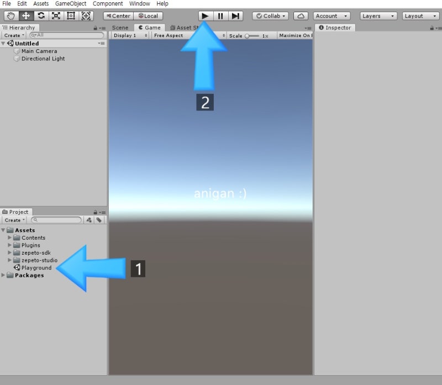This screenshot has height=385, width=442.
Task: Open the Account dropdown
Action: tap(332, 16)
